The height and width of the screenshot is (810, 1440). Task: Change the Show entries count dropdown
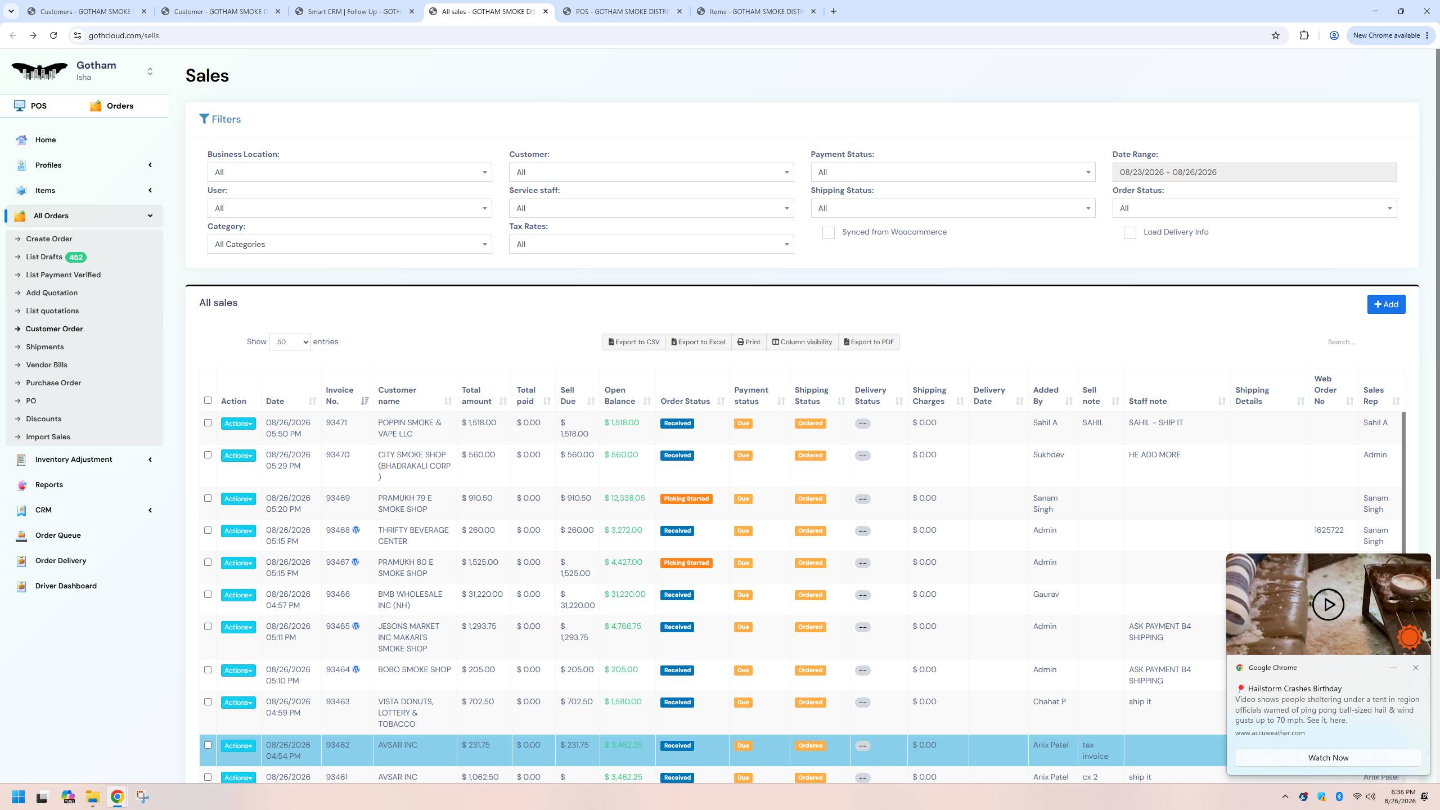click(x=290, y=342)
